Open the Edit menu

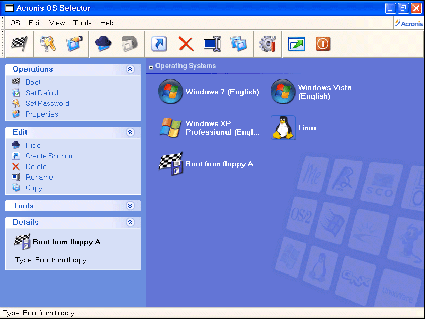coord(34,23)
